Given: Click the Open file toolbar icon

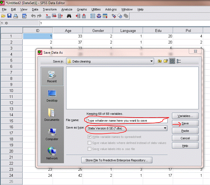Looking at the screenshot, I should [x=3, y=16].
